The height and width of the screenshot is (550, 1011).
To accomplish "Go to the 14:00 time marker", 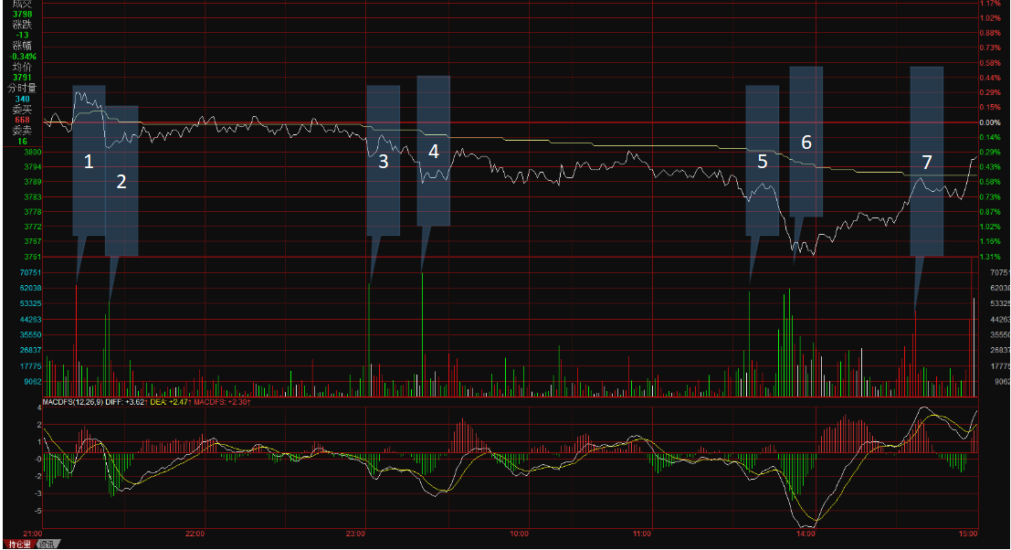I will pyautogui.click(x=806, y=533).
